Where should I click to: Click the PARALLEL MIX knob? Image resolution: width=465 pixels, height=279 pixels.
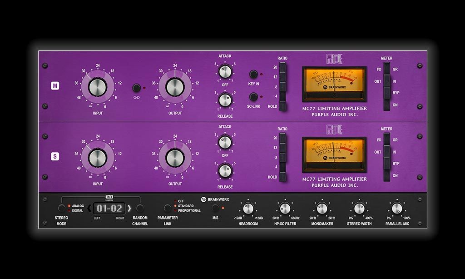(x=397, y=209)
